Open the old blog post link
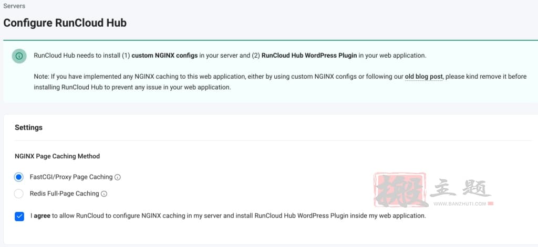The width and height of the screenshot is (538, 247). pyautogui.click(x=424, y=77)
